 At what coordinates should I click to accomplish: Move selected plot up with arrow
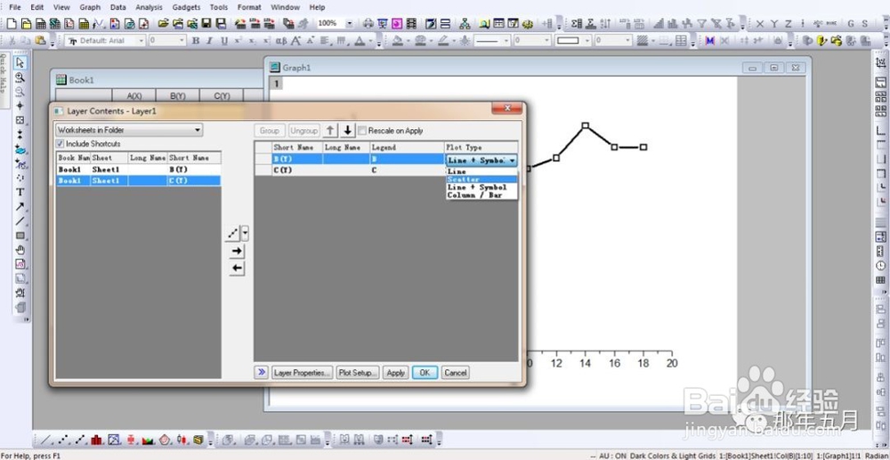[x=330, y=131]
